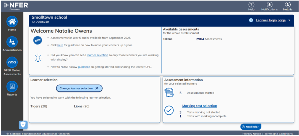Select the NFER Online Assessments menu label
The height and width of the screenshot is (136, 299).
(12, 72)
